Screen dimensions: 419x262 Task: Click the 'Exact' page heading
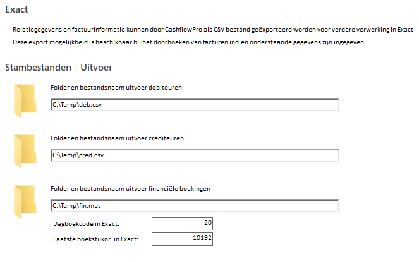16,9
